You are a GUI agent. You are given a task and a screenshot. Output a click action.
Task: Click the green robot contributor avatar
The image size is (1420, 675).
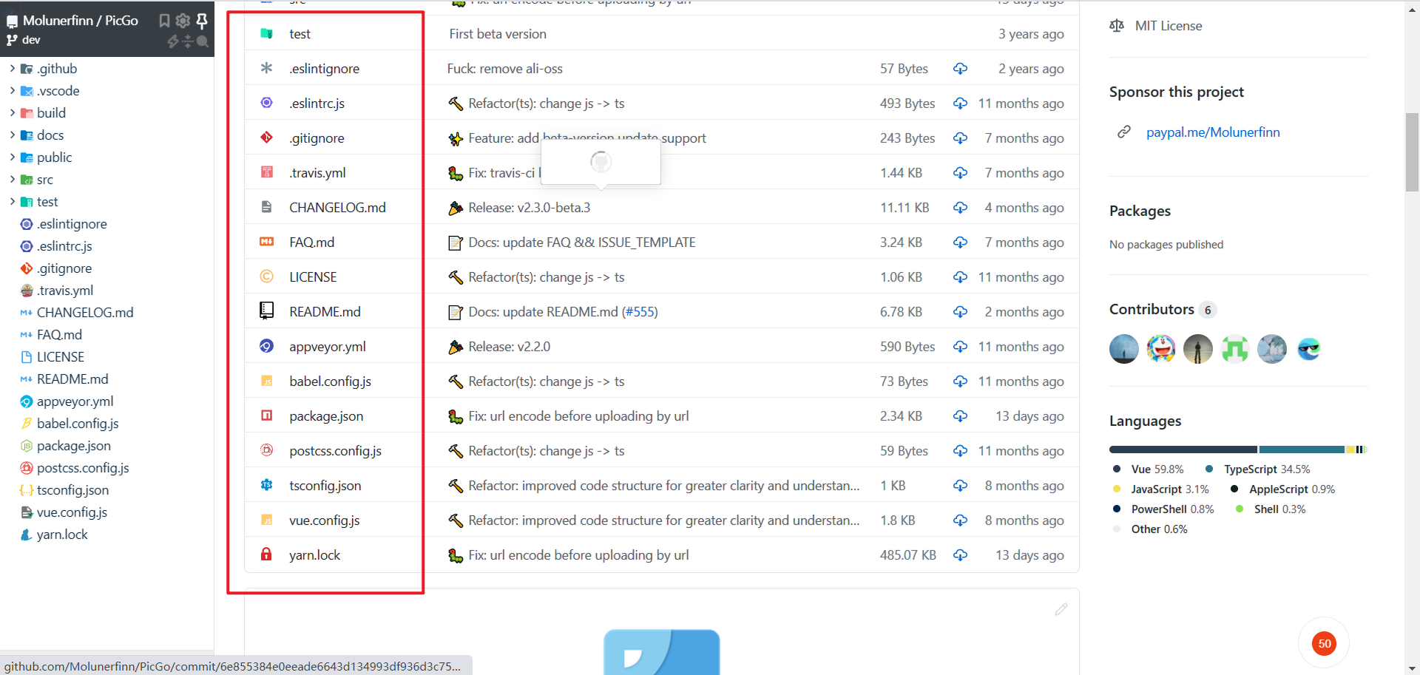pos(1235,349)
